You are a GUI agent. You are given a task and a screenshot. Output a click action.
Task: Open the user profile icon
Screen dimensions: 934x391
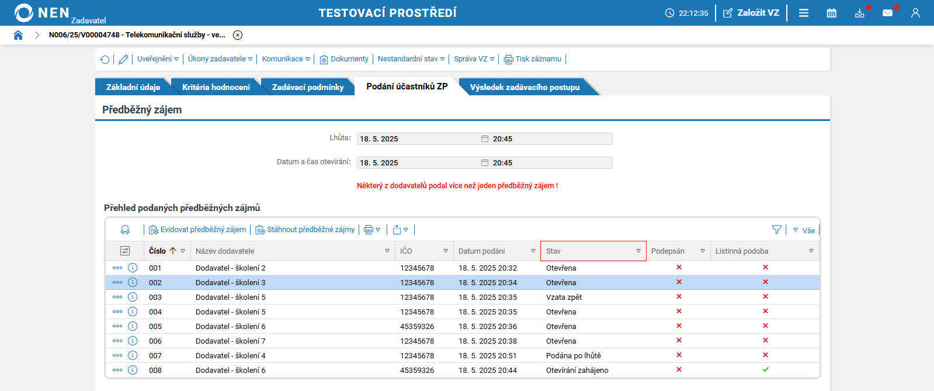(915, 13)
